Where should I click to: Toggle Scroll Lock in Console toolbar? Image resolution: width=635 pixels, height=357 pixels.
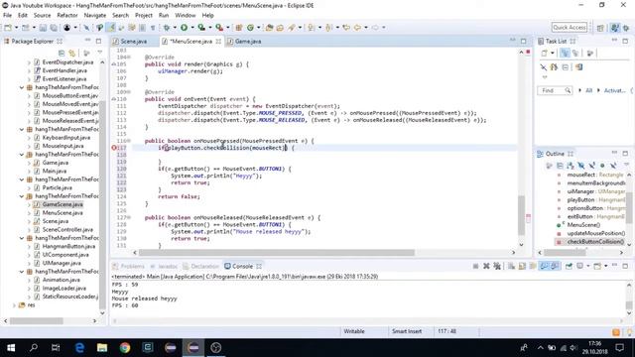coord(522,266)
